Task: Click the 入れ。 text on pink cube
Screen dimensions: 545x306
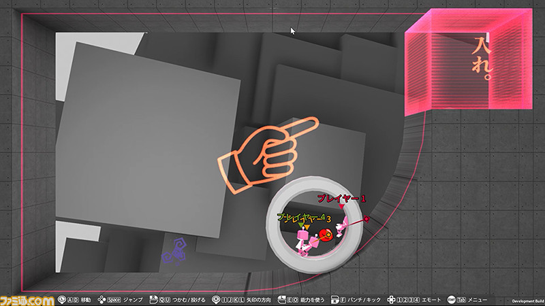Action: tap(482, 58)
